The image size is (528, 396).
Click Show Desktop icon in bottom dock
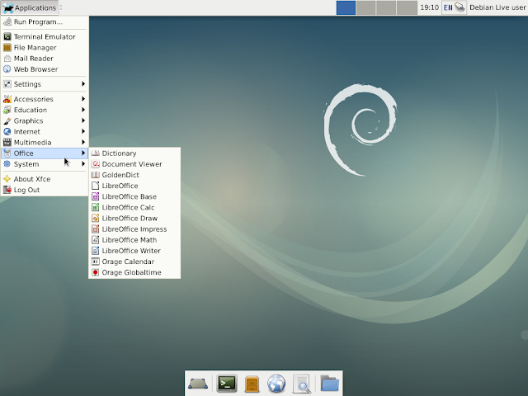198,383
